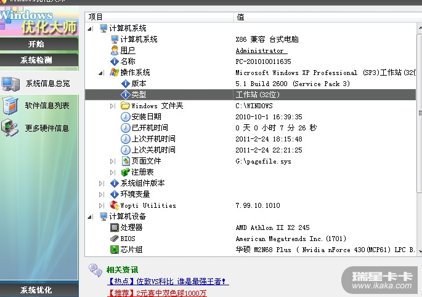This screenshot has width=422, height=297.
Task: Select the value PC-201010011635
Action: pyautogui.click(x=263, y=61)
